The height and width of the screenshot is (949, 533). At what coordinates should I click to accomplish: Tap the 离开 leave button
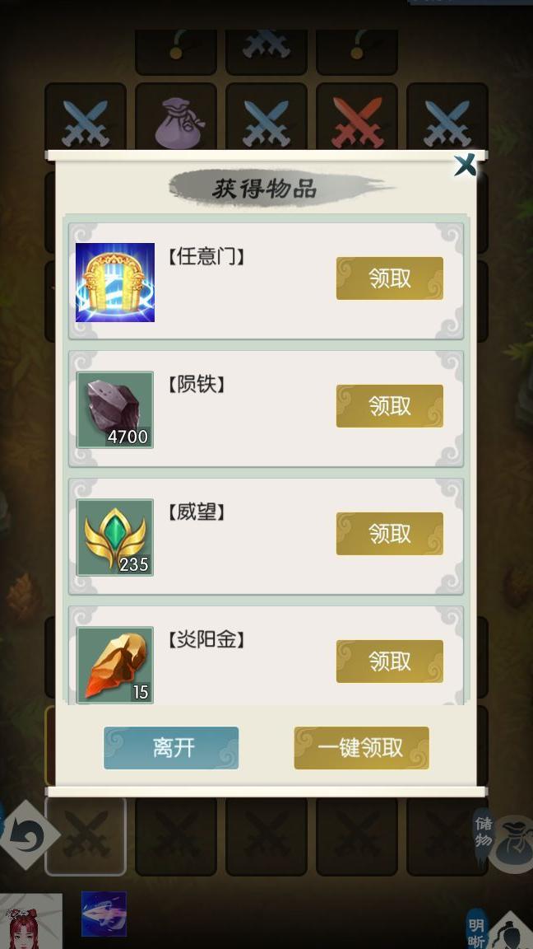coord(171,748)
